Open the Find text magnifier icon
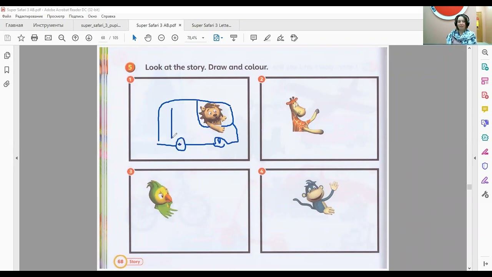Image resolution: width=492 pixels, height=277 pixels. click(62, 38)
